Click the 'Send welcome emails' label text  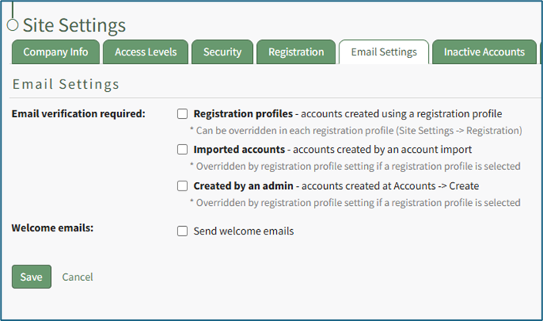[243, 231]
